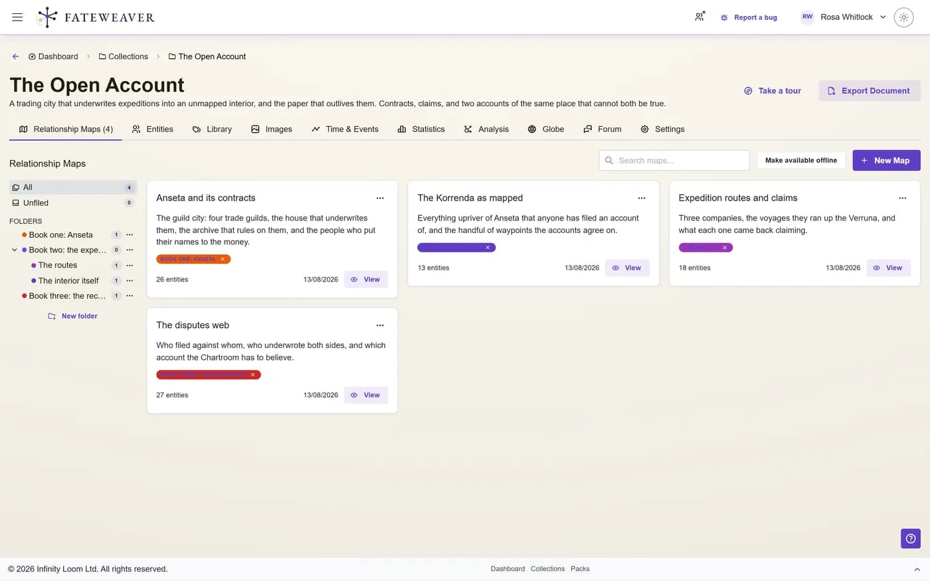This screenshot has width=930, height=581.
Task: Open options menu for The interior itself folder
Action: click(x=130, y=280)
